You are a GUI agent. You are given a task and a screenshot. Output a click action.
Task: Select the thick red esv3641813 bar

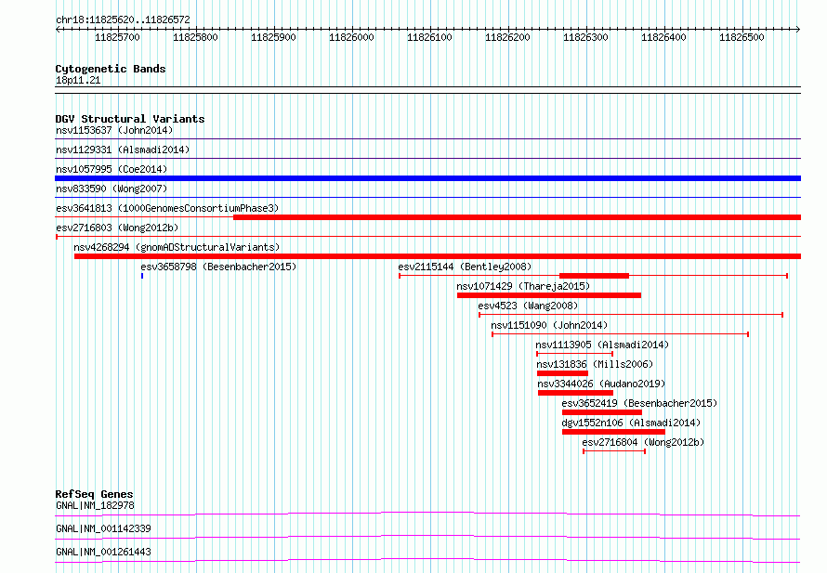tap(517, 217)
